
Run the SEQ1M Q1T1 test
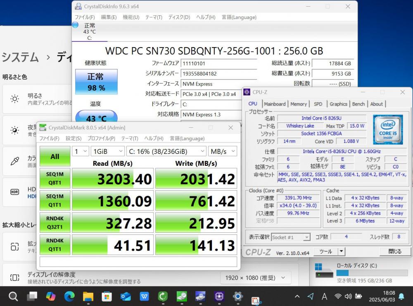pos(55,201)
